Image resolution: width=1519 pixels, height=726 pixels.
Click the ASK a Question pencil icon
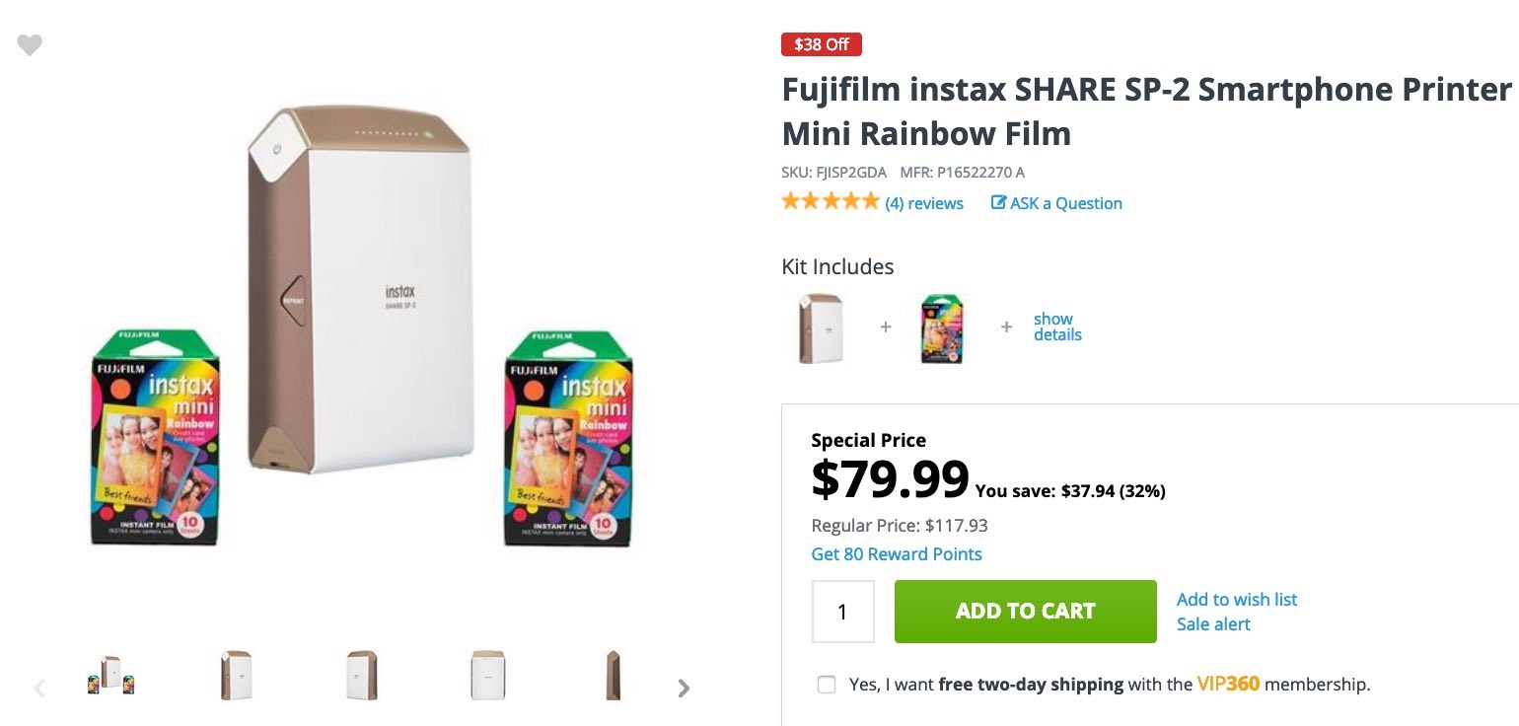998,203
